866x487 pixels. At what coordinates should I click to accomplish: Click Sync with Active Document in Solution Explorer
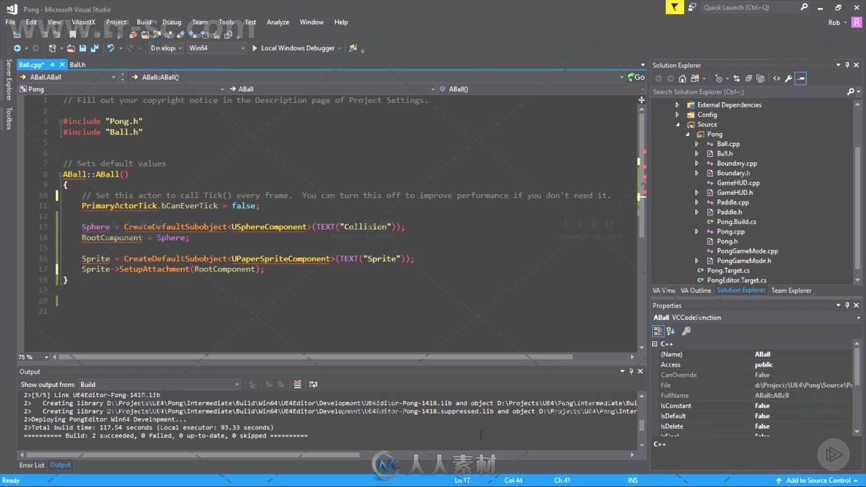pos(737,78)
